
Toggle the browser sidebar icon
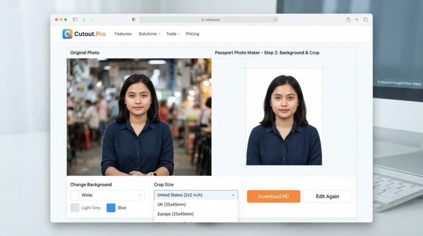(x=75, y=19)
